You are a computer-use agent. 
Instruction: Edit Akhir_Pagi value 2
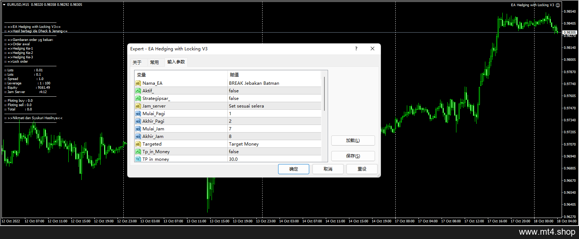click(274, 121)
